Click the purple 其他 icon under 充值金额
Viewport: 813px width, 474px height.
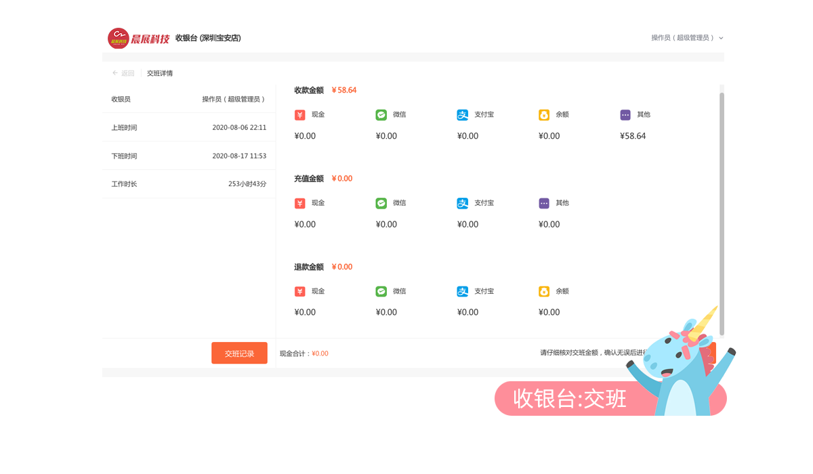point(544,203)
